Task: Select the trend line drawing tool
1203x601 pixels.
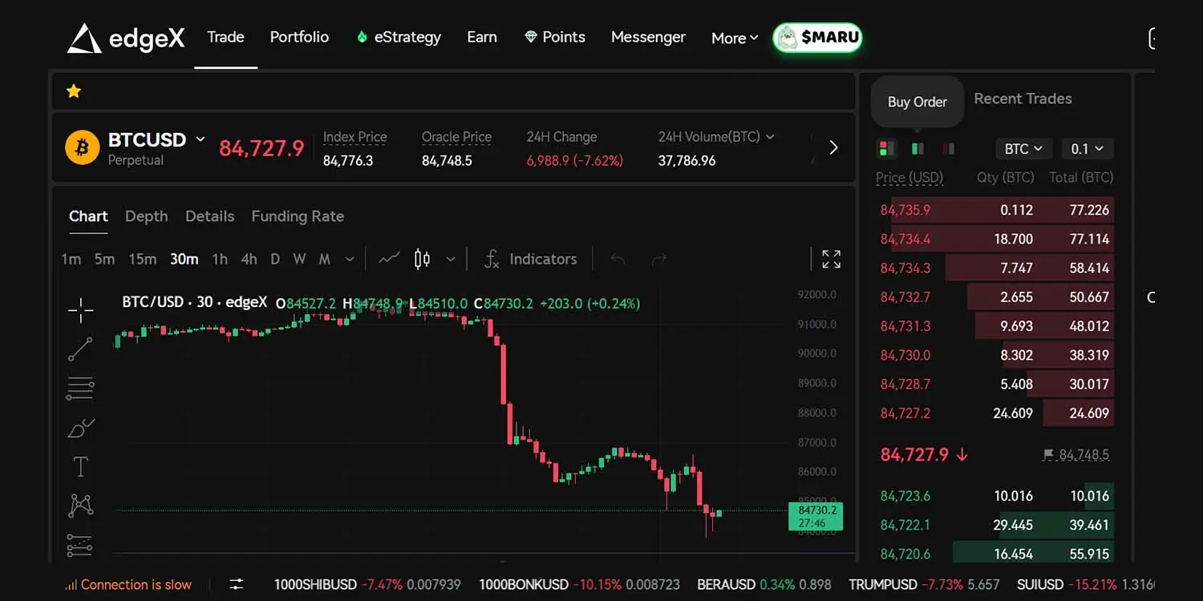Action: [80, 349]
